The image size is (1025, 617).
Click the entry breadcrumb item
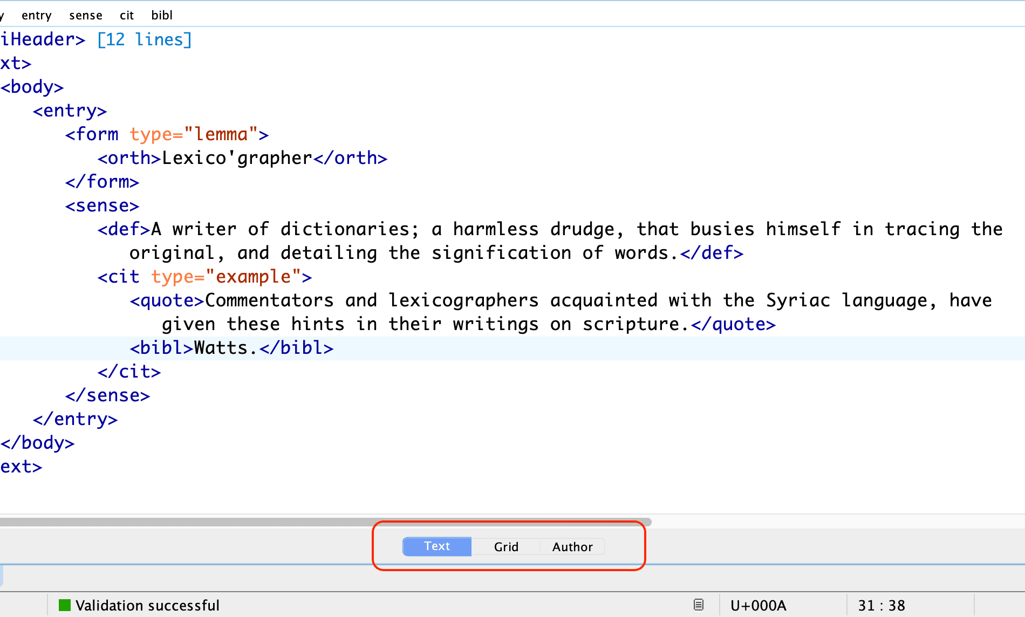tap(36, 15)
